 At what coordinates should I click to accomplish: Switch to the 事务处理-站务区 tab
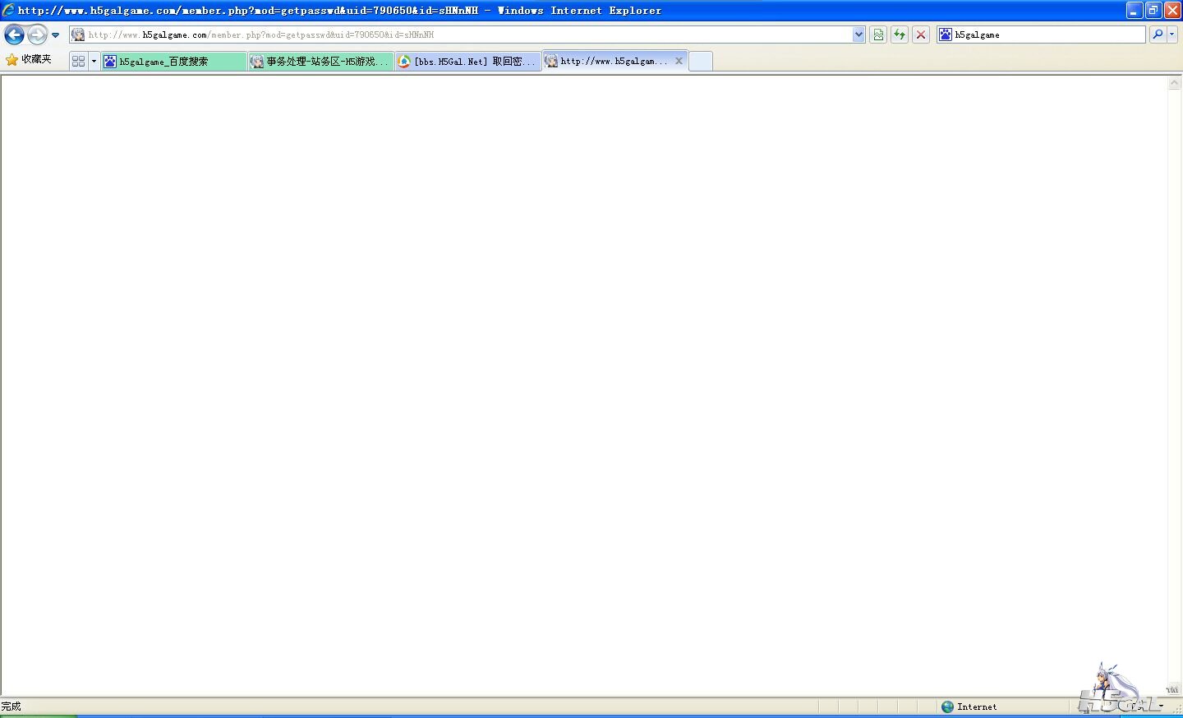coord(320,62)
